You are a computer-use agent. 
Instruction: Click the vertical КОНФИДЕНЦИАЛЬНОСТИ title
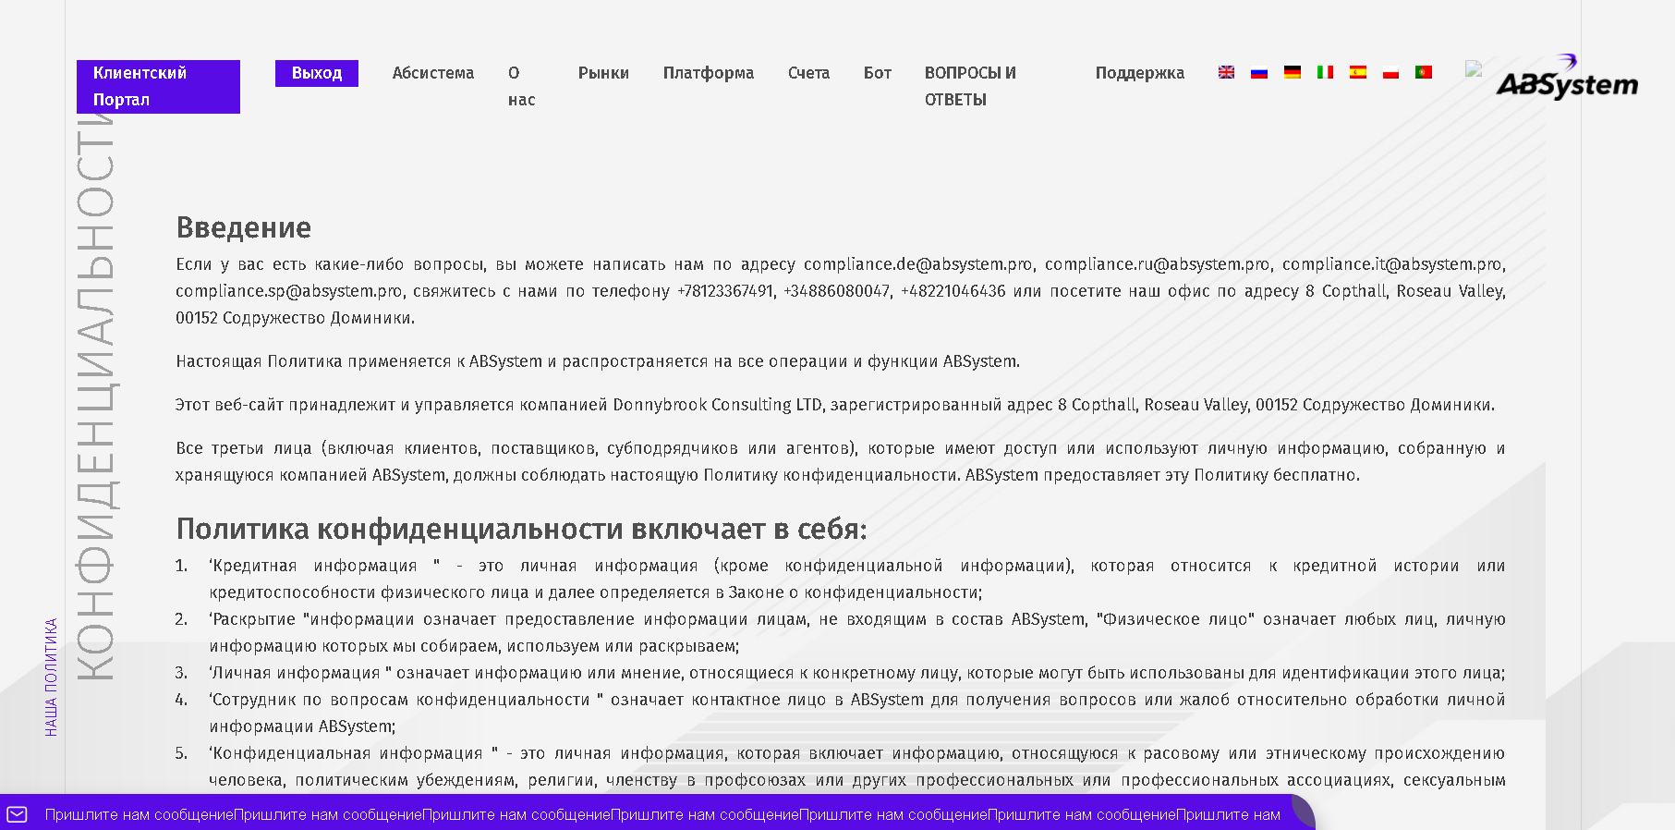click(x=95, y=397)
